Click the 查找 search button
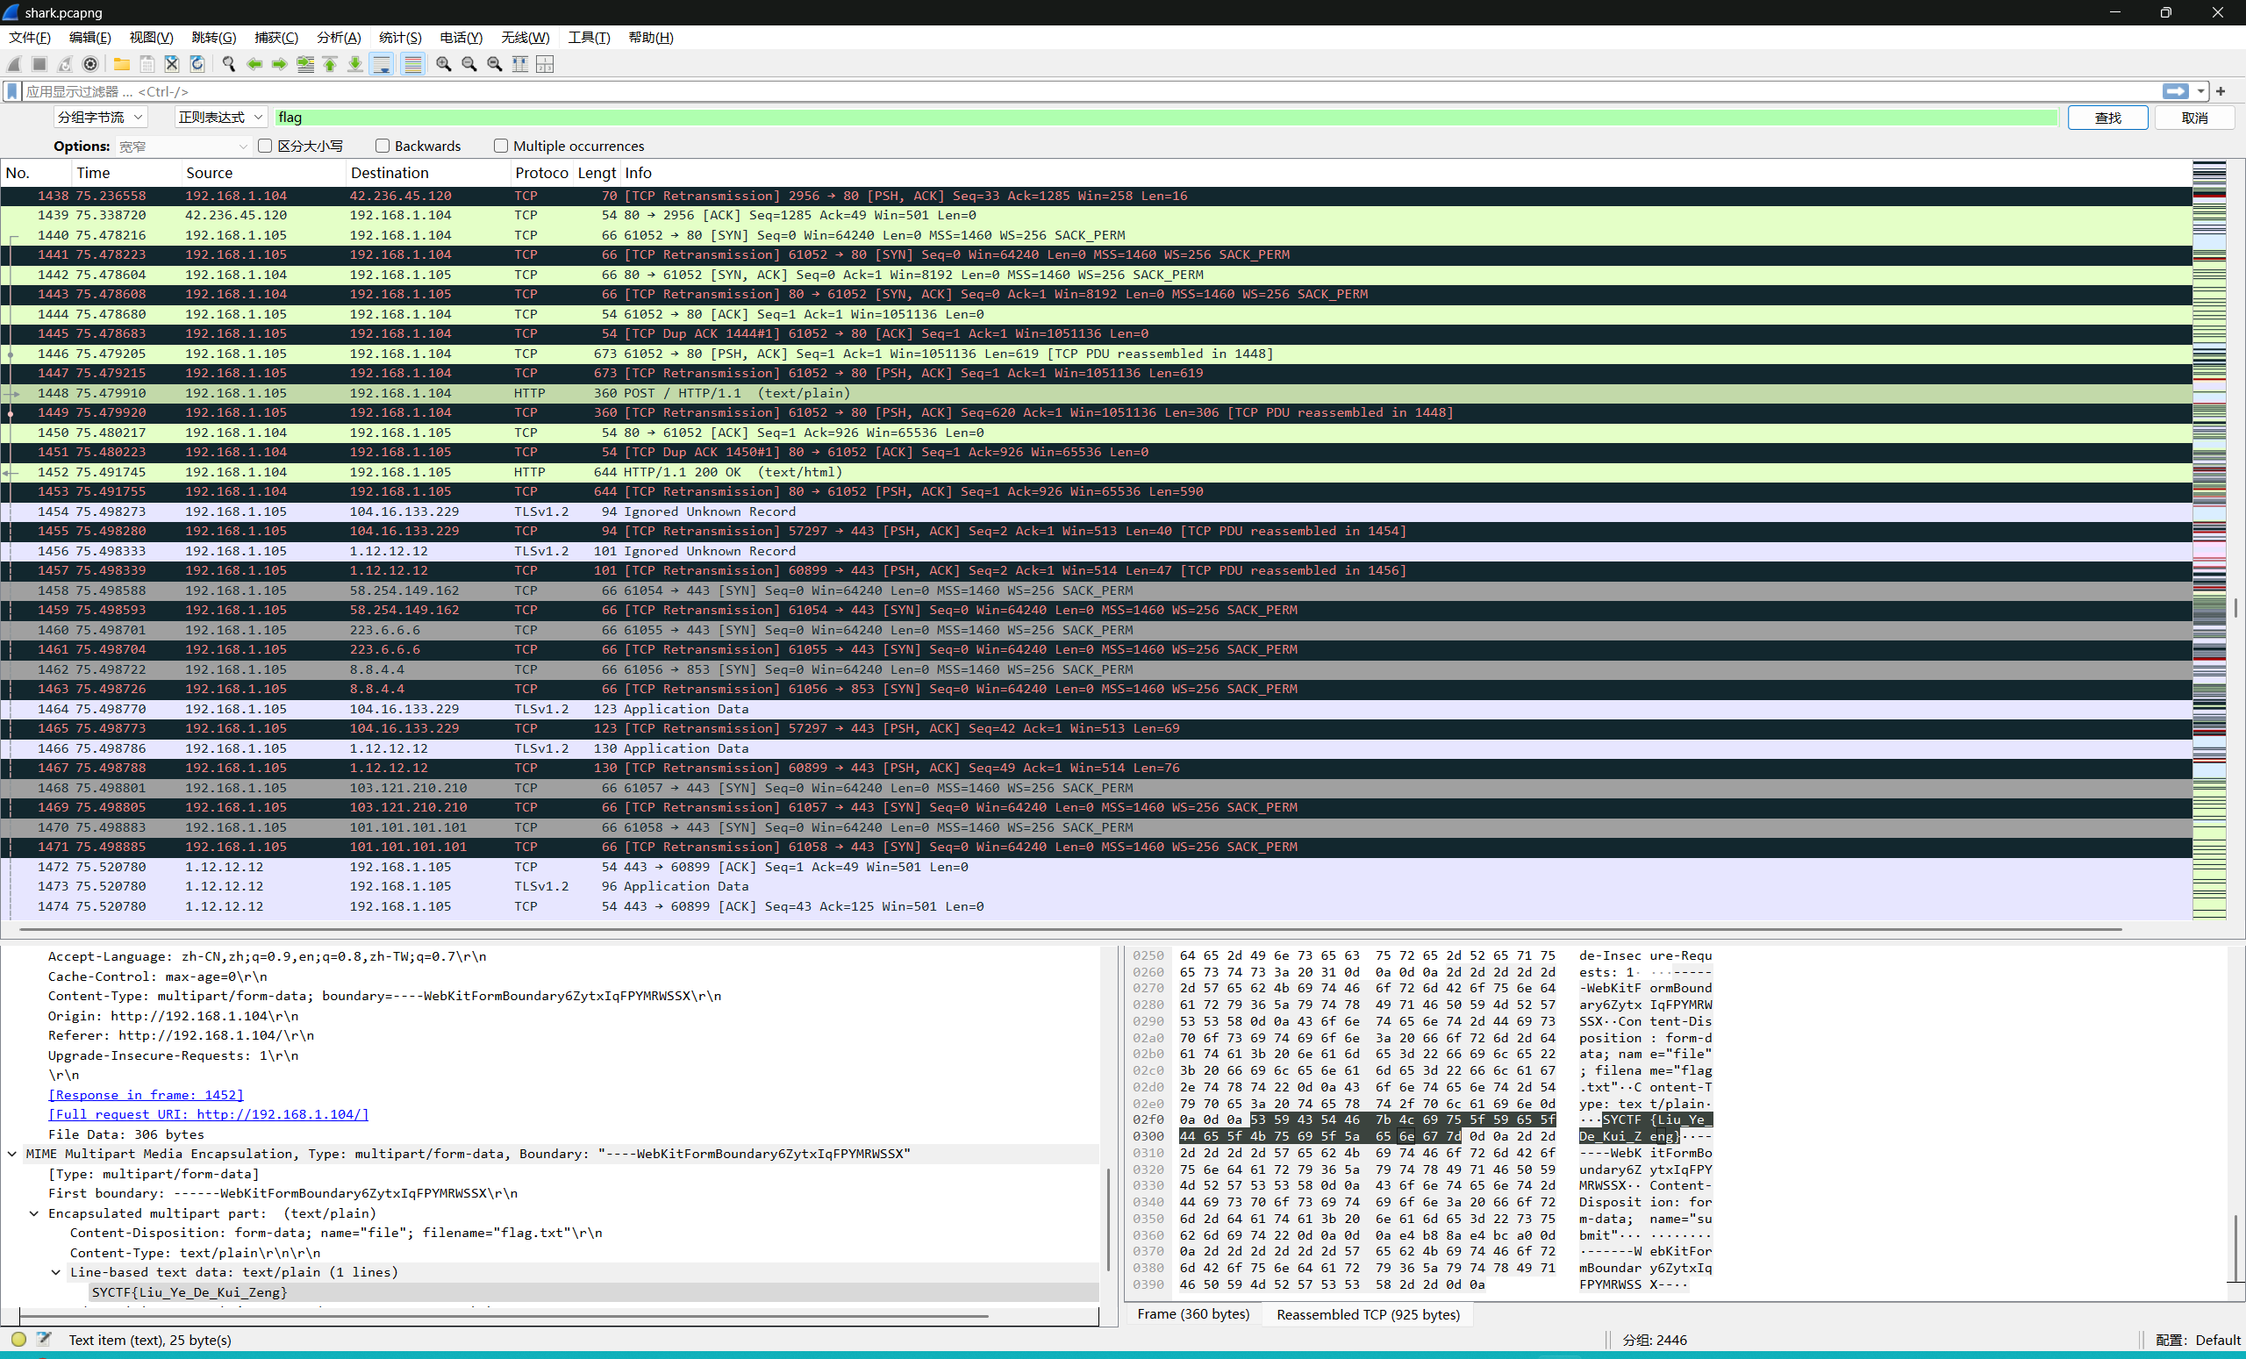 [x=2107, y=118]
